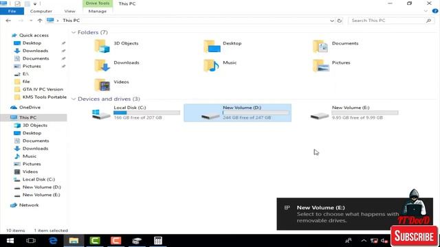The width and height of the screenshot is (440, 247).
Task: Select the Drive Tools contextual tab
Action: [x=98, y=3]
